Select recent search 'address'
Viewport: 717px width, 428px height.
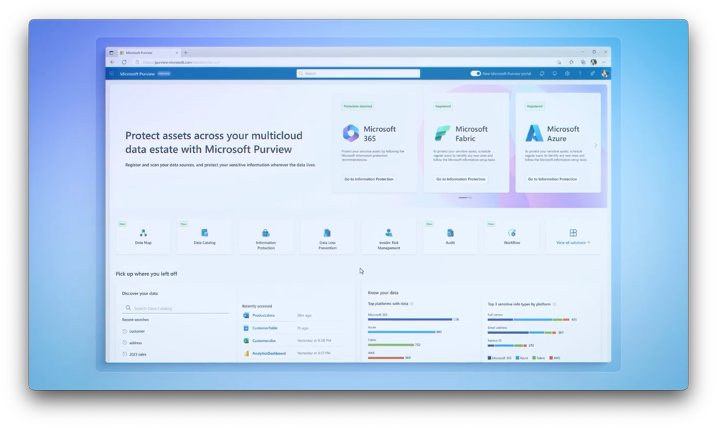coord(136,343)
